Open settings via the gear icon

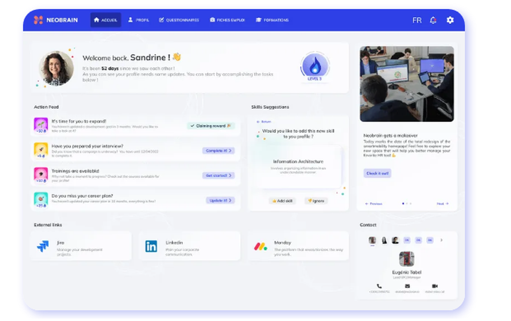450,20
